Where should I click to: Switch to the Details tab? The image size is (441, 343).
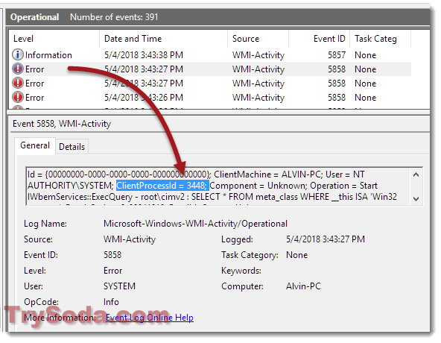tap(72, 147)
